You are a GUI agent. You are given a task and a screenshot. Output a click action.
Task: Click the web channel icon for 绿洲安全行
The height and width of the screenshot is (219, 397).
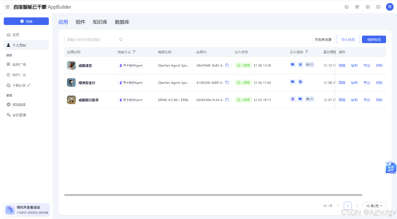[x=293, y=82]
